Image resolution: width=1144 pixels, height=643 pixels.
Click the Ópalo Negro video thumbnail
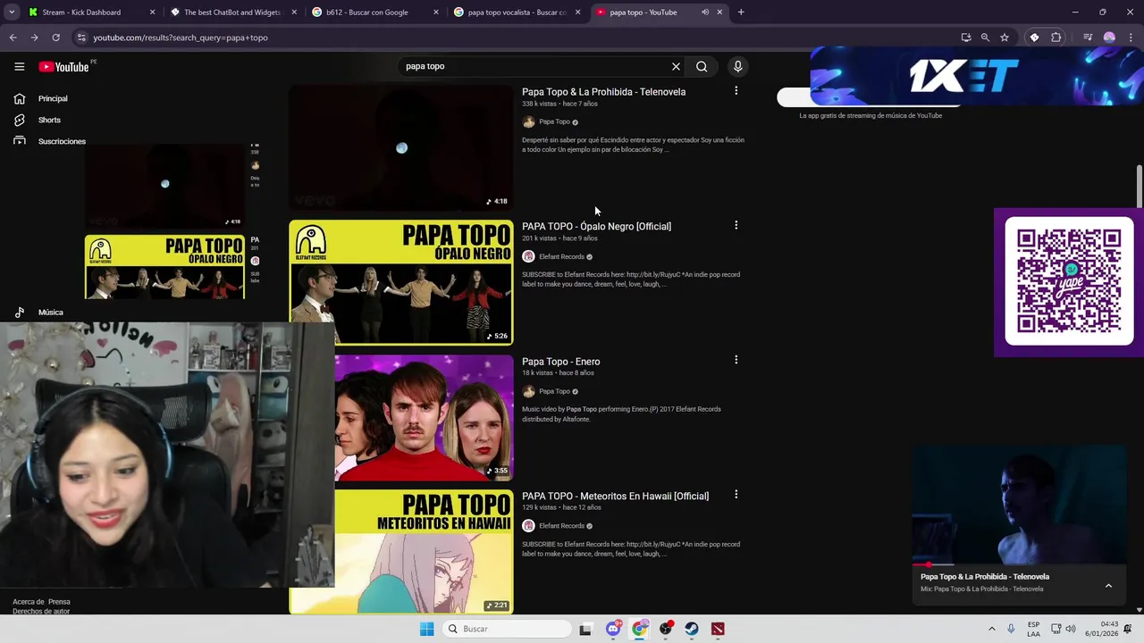click(401, 282)
